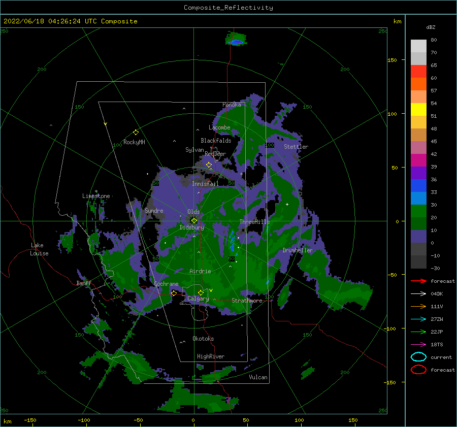The image size is (457, 427).
Task: Pick the red swatch in dBZ legend
Action: click(418, 72)
